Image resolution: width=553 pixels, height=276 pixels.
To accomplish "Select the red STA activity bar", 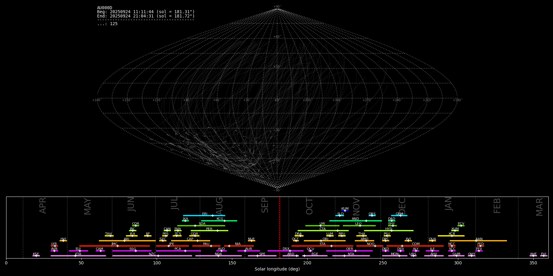I will point(322,246).
